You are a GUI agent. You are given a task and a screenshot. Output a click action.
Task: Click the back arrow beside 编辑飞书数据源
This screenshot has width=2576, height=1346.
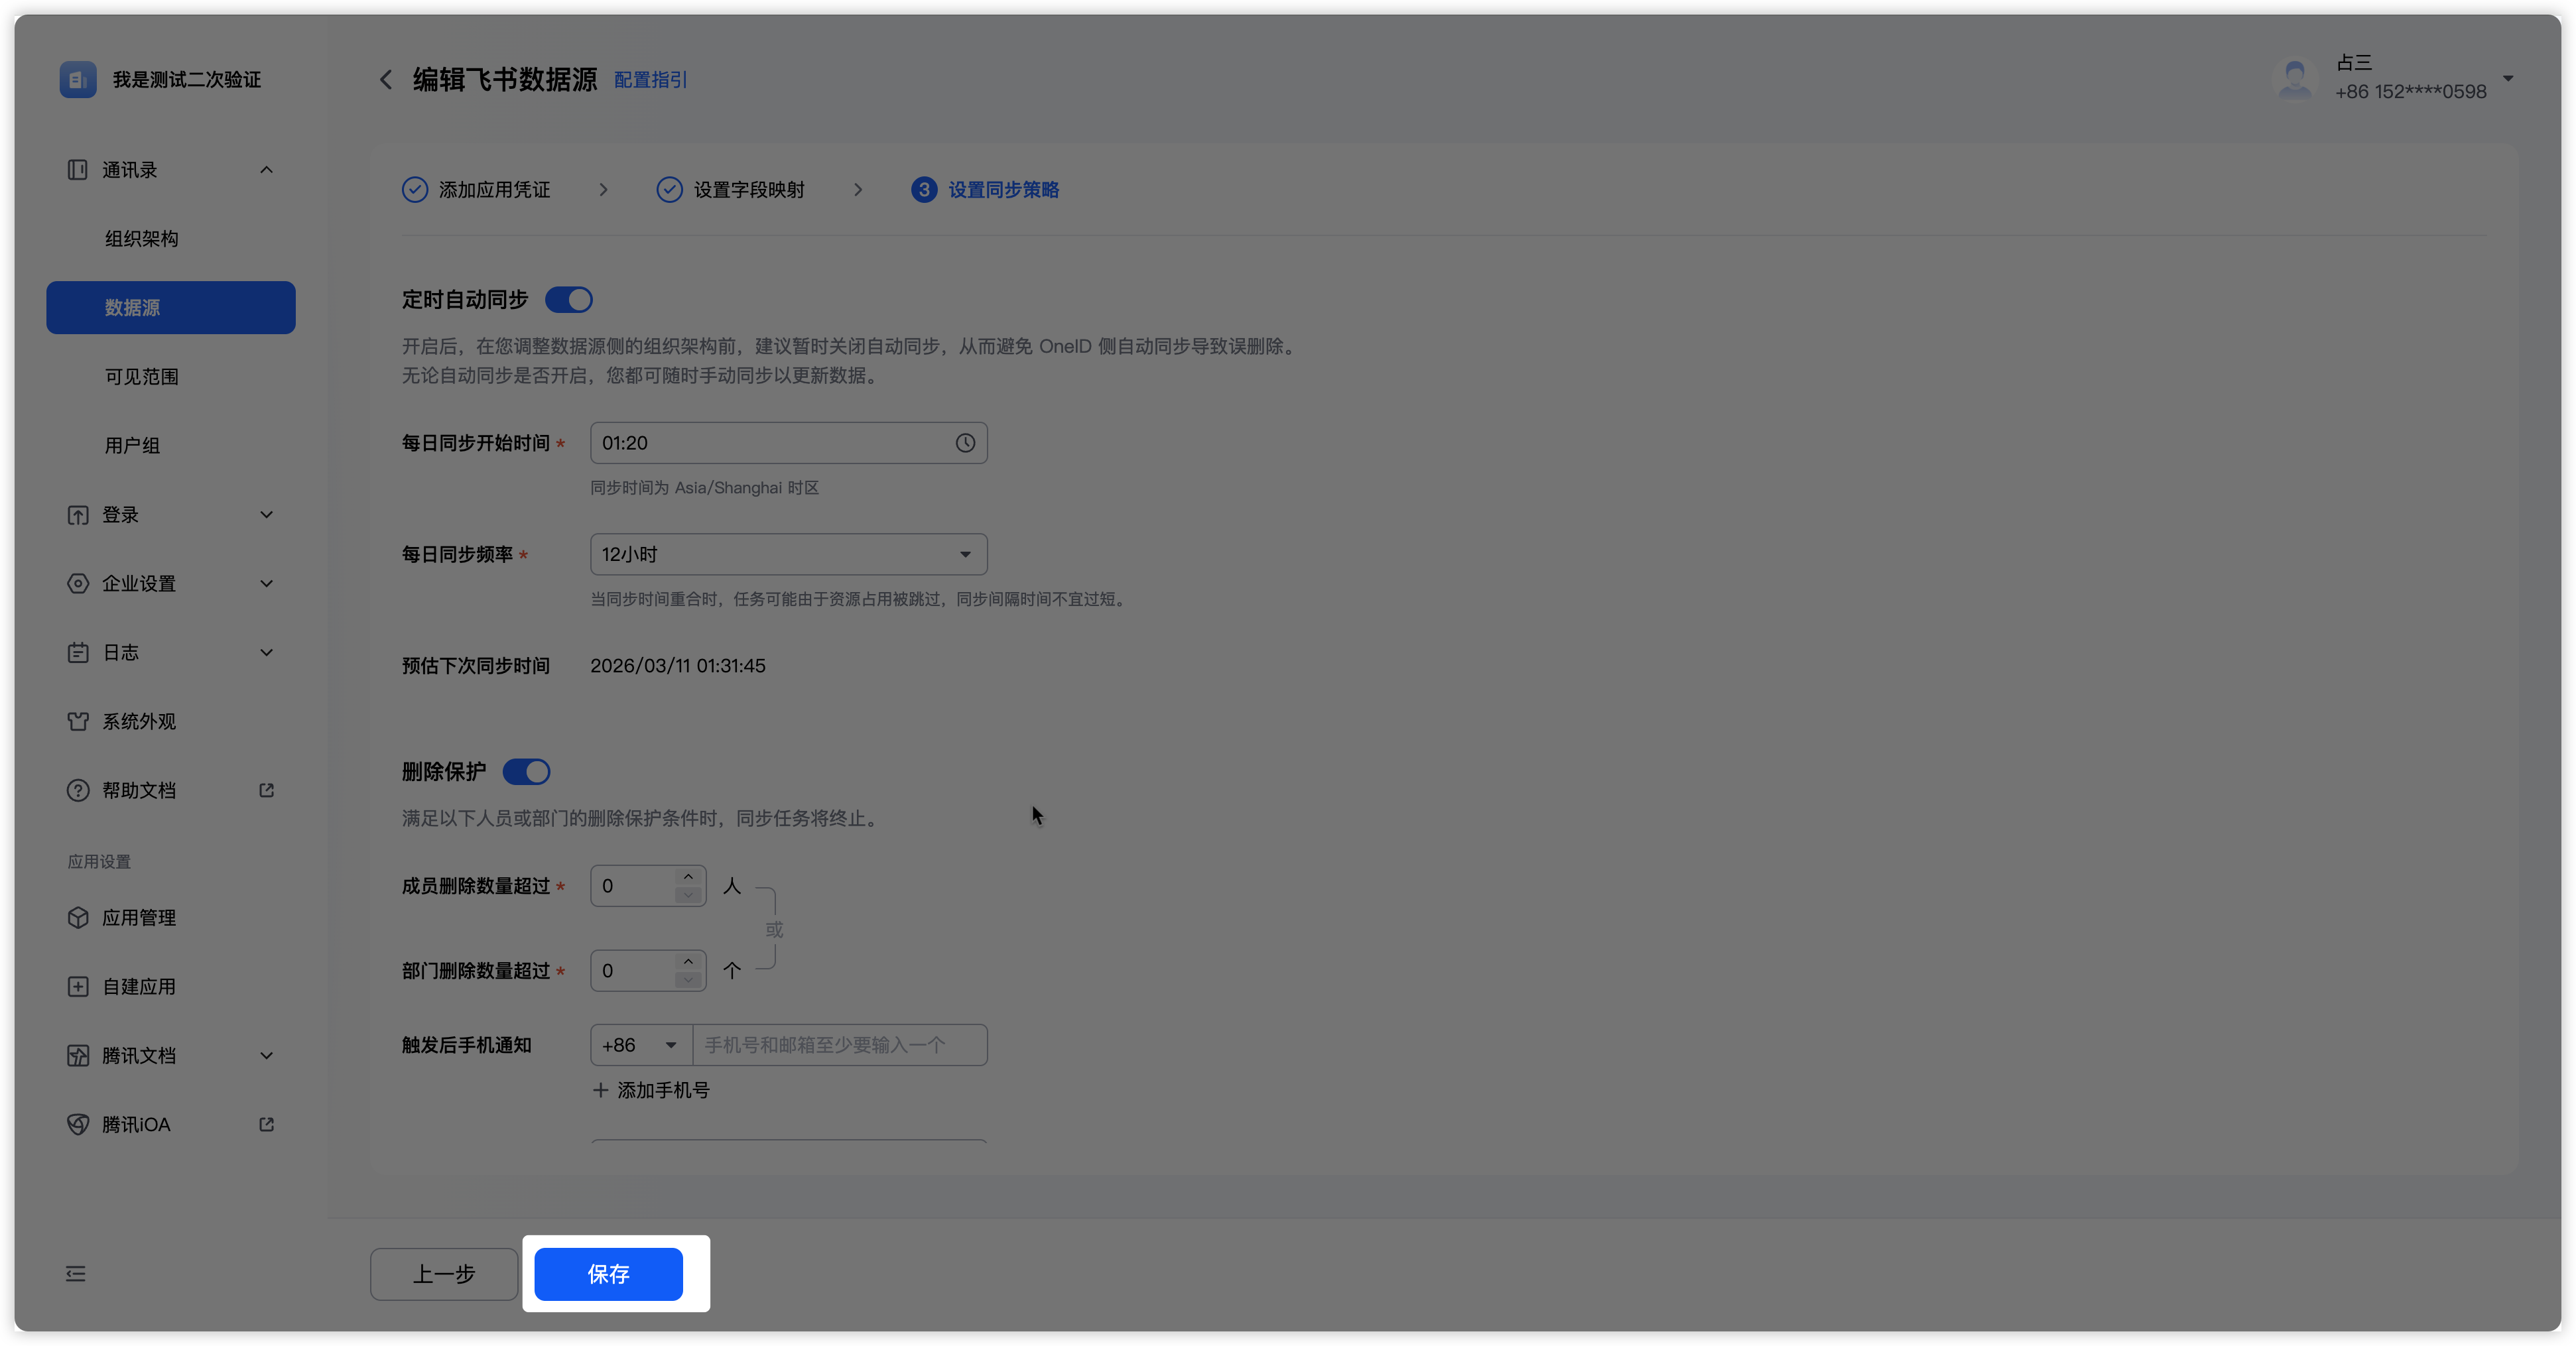point(386,80)
